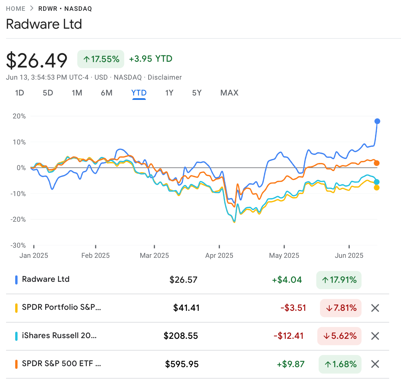Open the Disclaimer link

(x=165, y=77)
